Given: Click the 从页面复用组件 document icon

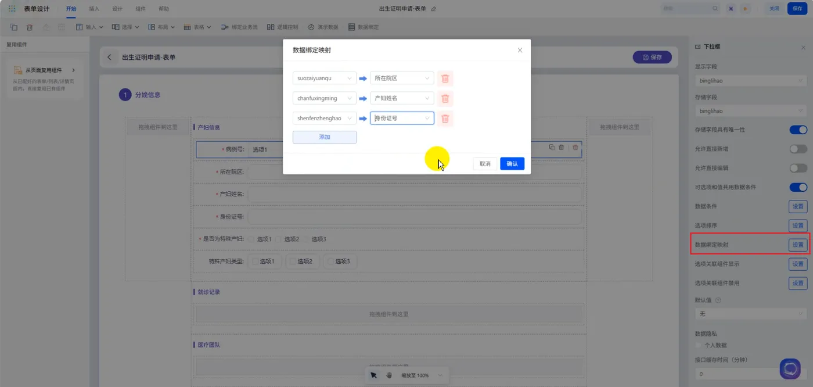Looking at the screenshot, I should [18, 70].
